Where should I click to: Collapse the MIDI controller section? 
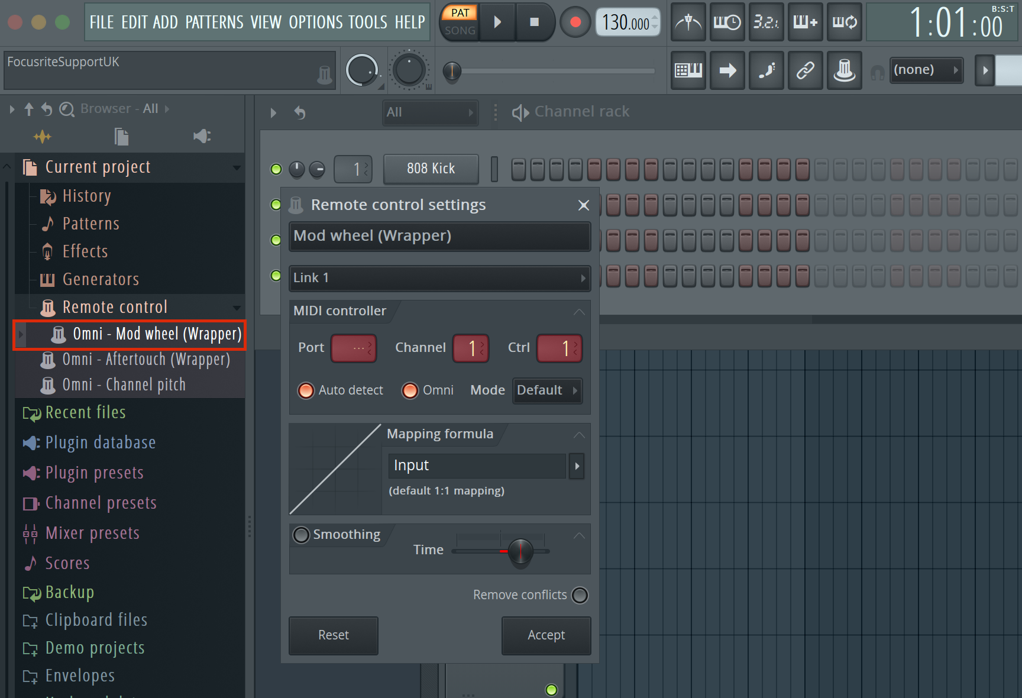point(579,312)
